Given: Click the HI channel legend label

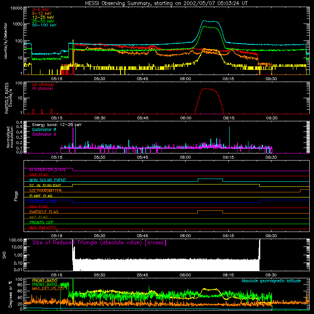Looking at the screenshot, I should pos(42,89).
